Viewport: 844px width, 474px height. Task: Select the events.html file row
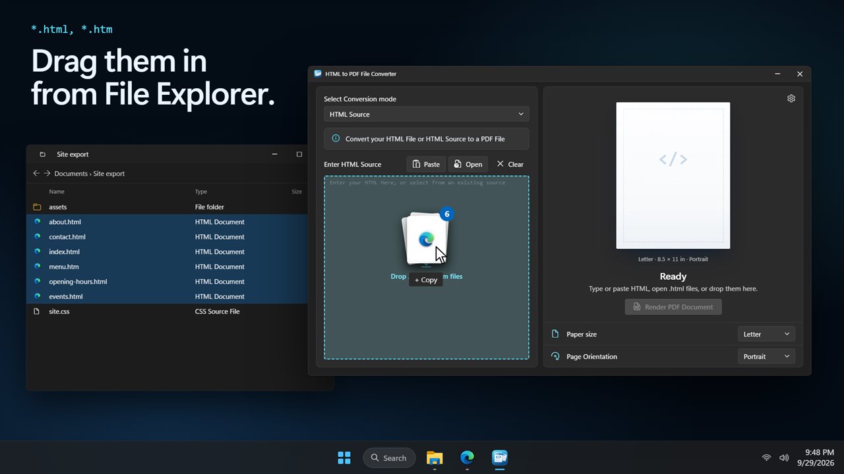click(x=167, y=296)
